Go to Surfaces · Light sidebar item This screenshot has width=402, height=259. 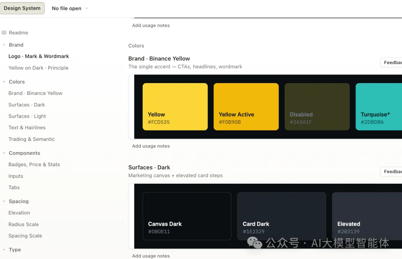27,116
